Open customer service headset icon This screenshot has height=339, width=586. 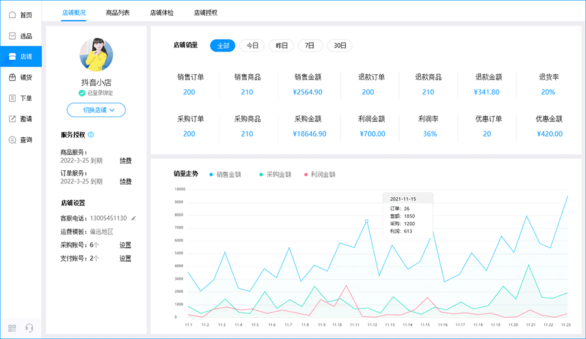click(x=29, y=328)
